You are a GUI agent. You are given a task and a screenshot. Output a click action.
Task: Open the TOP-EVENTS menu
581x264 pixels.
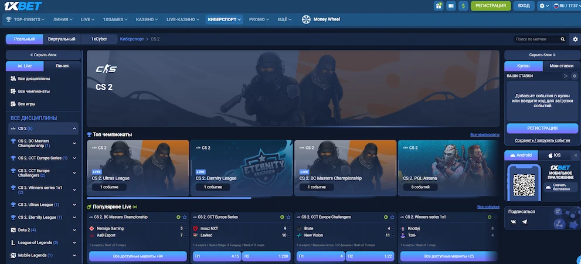pos(25,19)
